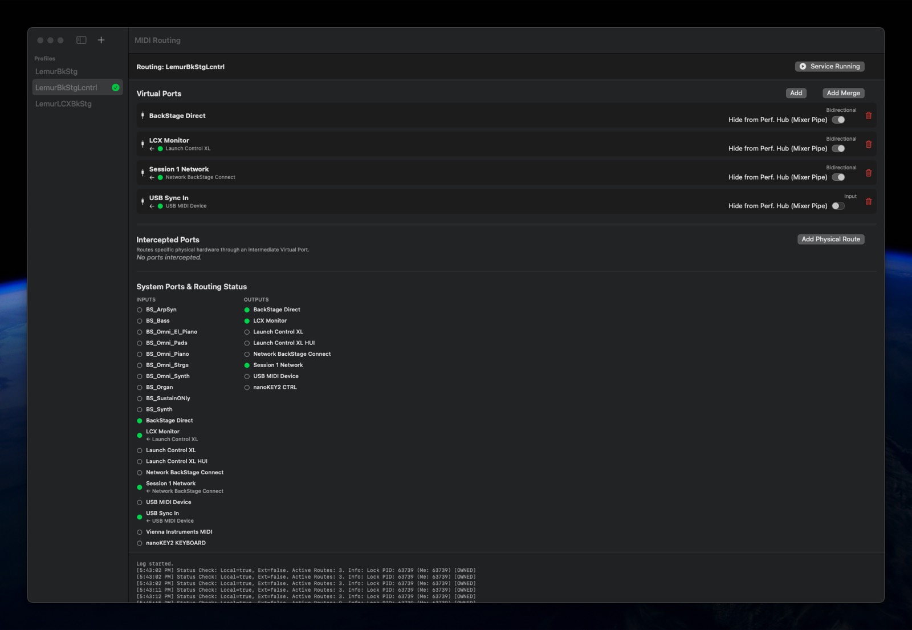
Task: Add a new virtual port
Action: pyautogui.click(x=796, y=93)
